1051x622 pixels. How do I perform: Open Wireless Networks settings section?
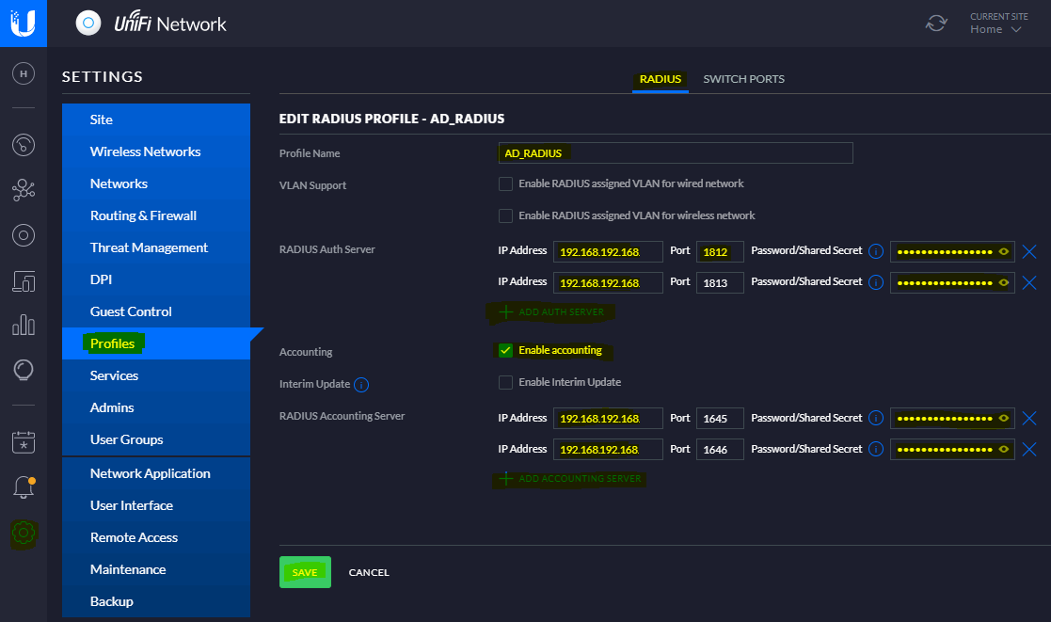pos(145,152)
